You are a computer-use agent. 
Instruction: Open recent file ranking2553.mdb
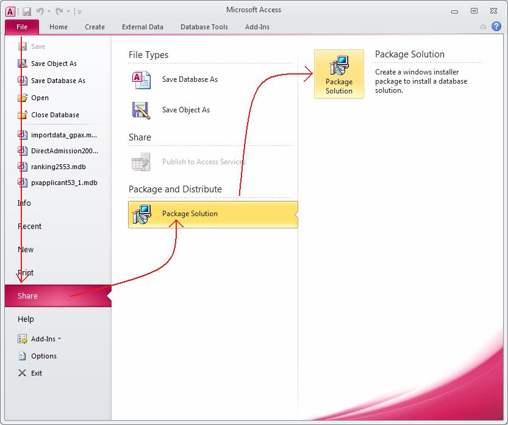coord(59,167)
